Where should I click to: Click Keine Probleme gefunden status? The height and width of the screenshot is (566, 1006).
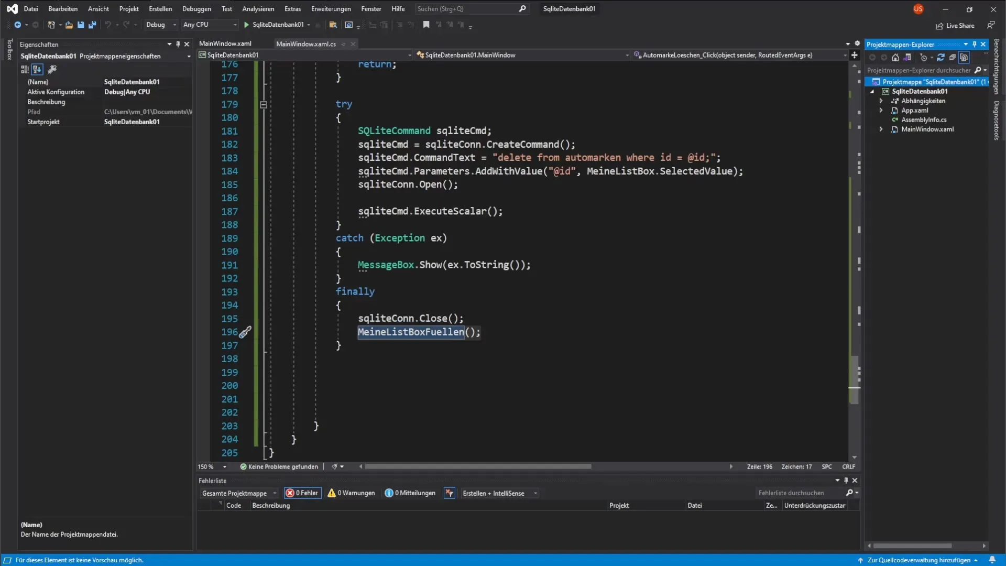[x=279, y=467]
